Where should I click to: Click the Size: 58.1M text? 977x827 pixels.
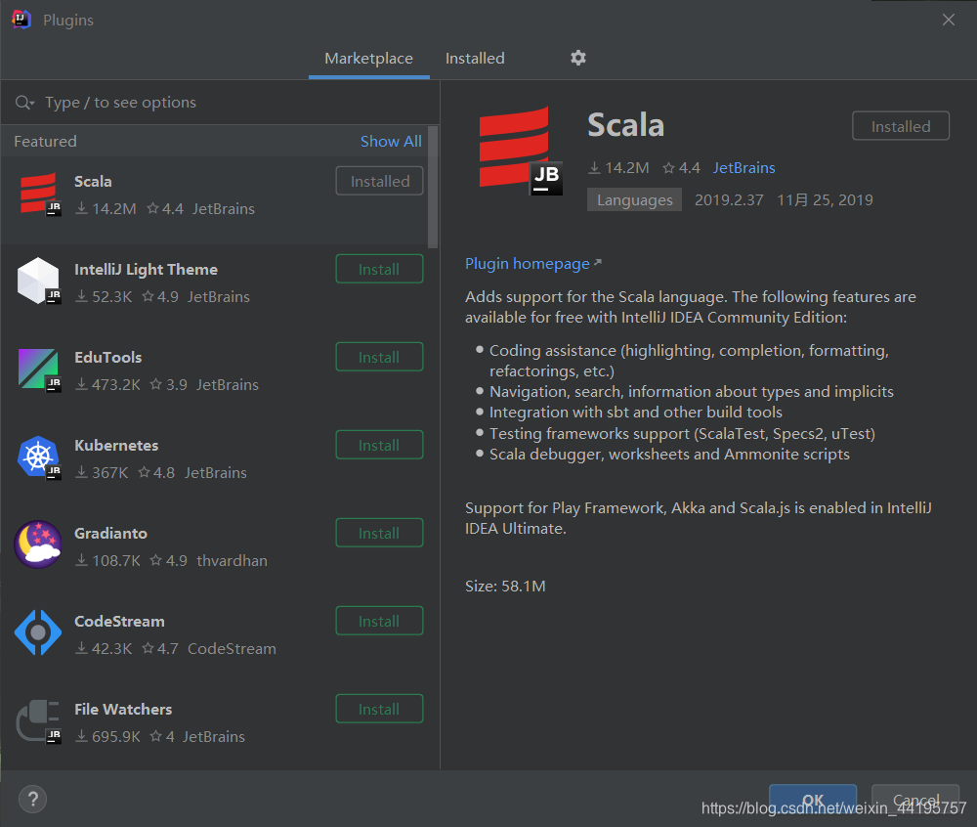pyautogui.click(x=505, y=586)
